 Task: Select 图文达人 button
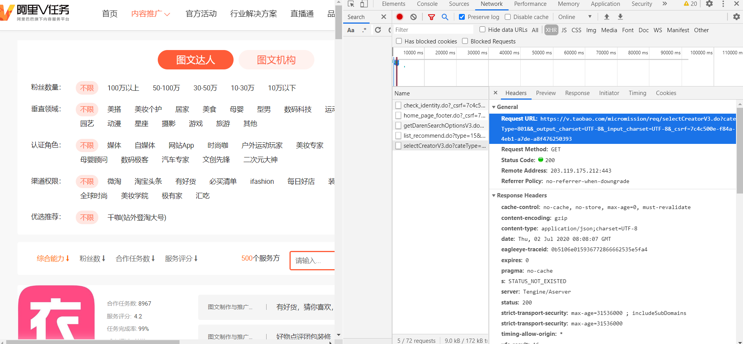[x=195, y=60]
